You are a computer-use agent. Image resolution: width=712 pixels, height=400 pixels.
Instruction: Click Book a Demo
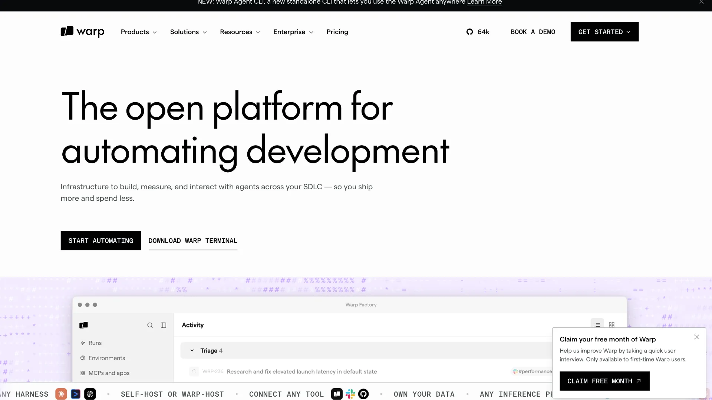coord(533,32)
